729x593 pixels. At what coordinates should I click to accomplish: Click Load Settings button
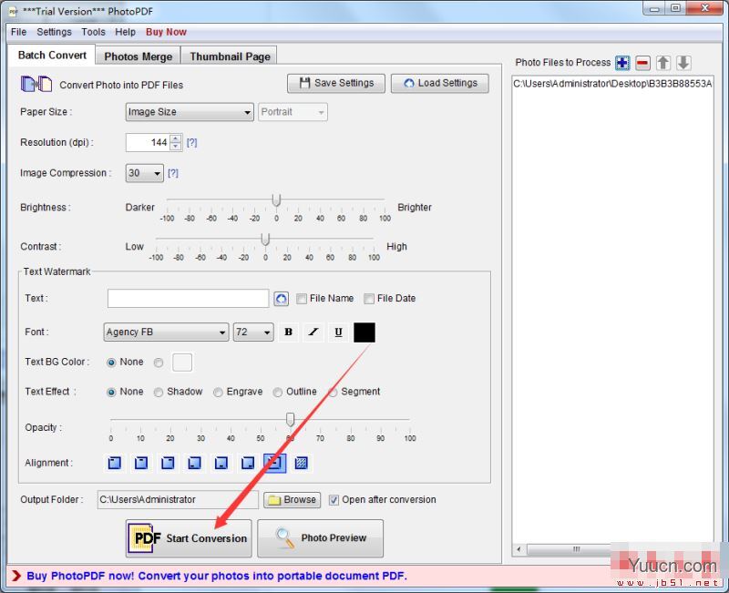tap(440, 83)
